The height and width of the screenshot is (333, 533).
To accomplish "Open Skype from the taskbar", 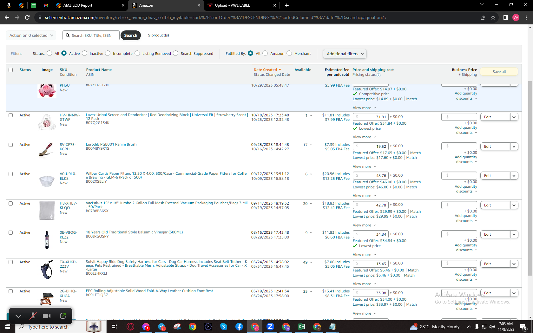I will (224, 327).
